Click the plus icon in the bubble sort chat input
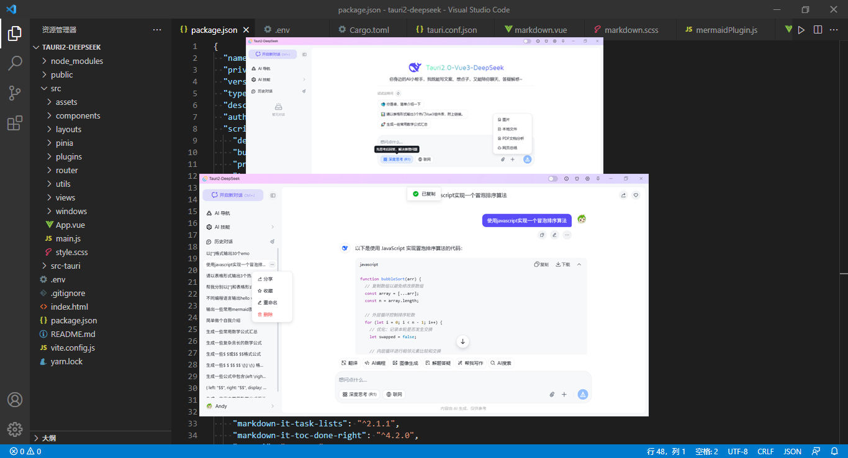848x458 pixels. 564,394
